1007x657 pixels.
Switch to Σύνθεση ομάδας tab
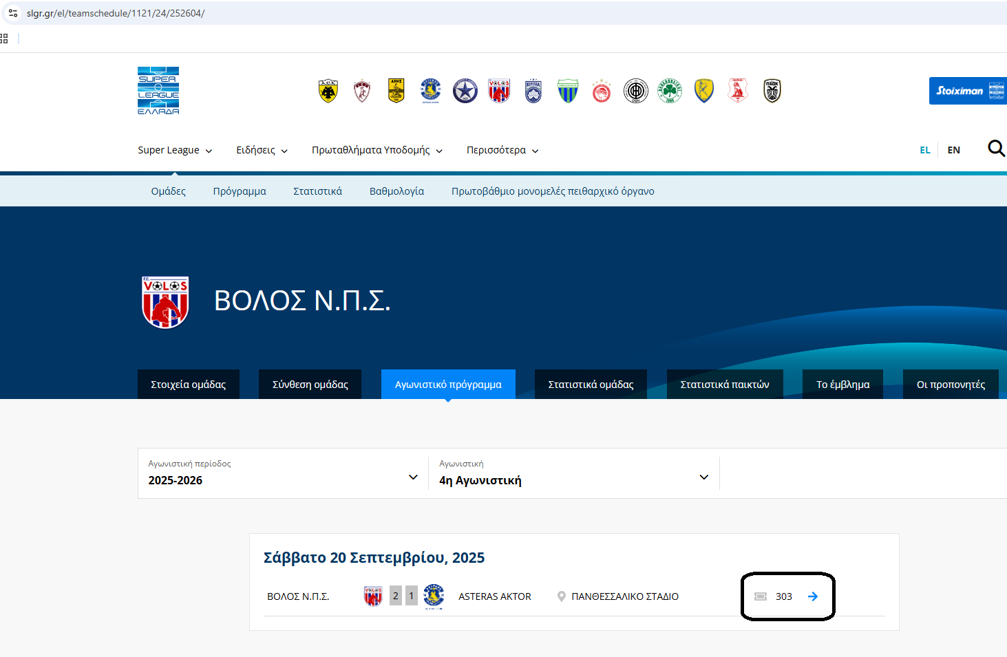coord(310,385)
